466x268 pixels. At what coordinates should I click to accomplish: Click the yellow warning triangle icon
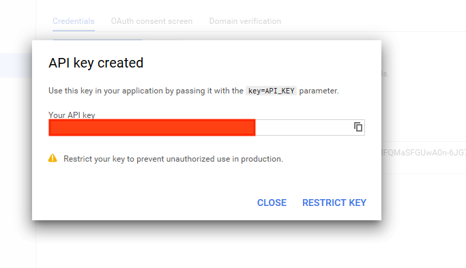point(53,158)
